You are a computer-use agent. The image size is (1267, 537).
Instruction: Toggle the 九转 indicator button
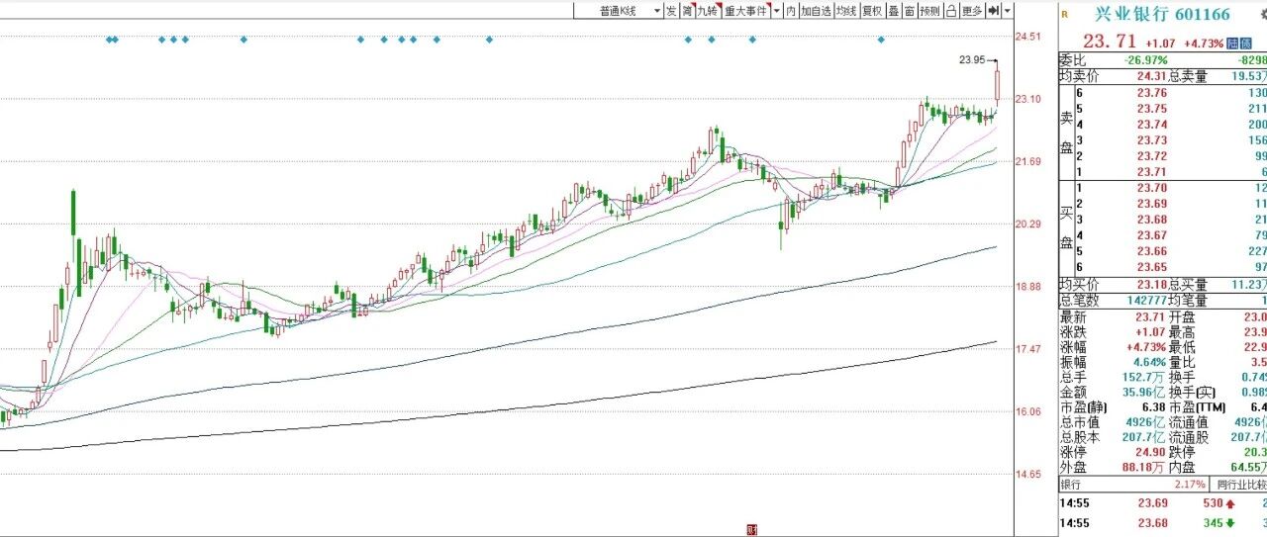(707, 11)
